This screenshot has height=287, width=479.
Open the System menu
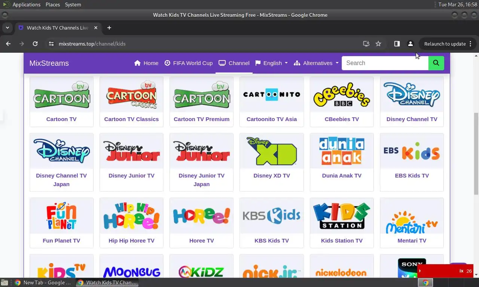[73, 4]
